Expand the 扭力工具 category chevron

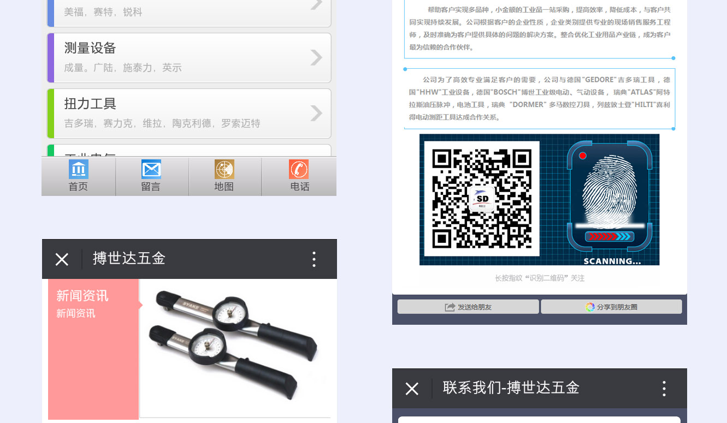click(316, 113)
